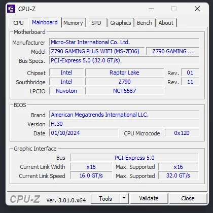Click the Southbridge vendor Intel field
The height and width of the screenshot is (213, 213).
point(66,82)
